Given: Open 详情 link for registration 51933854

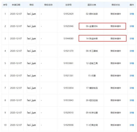Looking at the screenshot, I should point(132,88).
